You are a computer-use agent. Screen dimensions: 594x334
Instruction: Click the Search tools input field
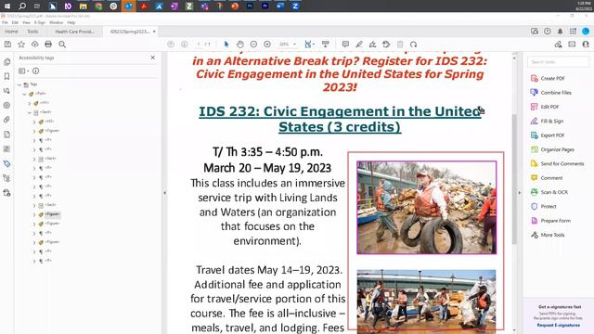(559, 62)
